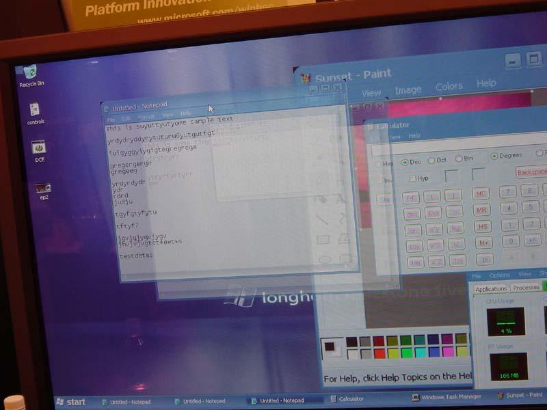The width and height of the screenshot is (547, 410).
Task: Pick the dark green swatch in Paint palette
Action: pos(405,340)
